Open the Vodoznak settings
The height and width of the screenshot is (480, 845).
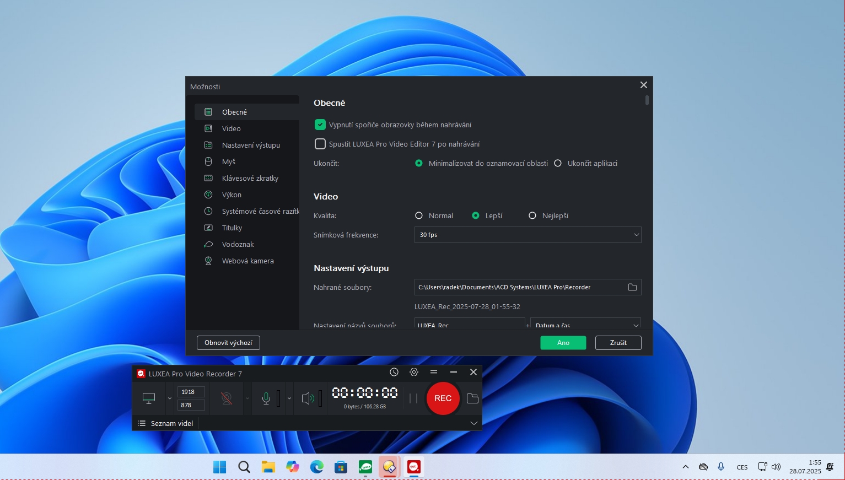(x=247, y=244)
